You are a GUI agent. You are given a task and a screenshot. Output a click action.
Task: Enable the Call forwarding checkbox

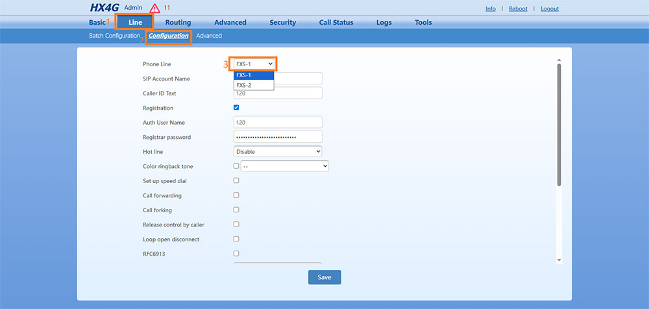click(236, 195)
